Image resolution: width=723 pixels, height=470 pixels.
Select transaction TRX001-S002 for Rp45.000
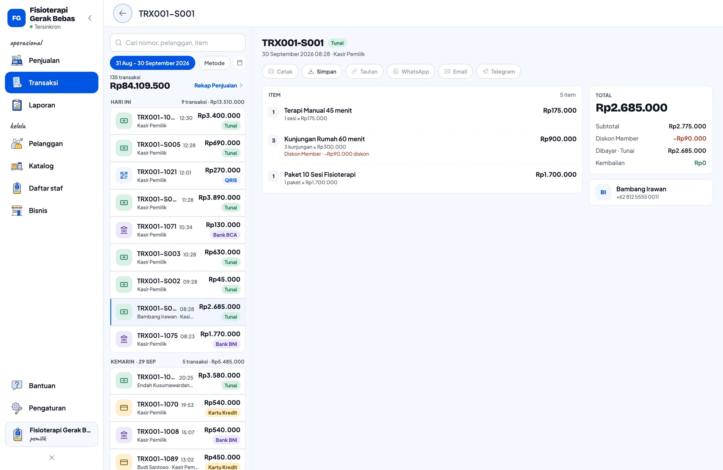point(178,285)
